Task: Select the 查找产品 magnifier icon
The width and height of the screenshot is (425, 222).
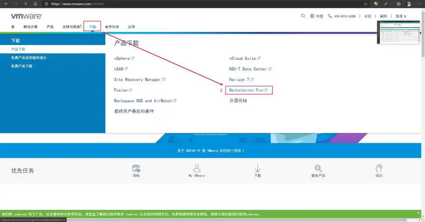Action: [318, 168]
